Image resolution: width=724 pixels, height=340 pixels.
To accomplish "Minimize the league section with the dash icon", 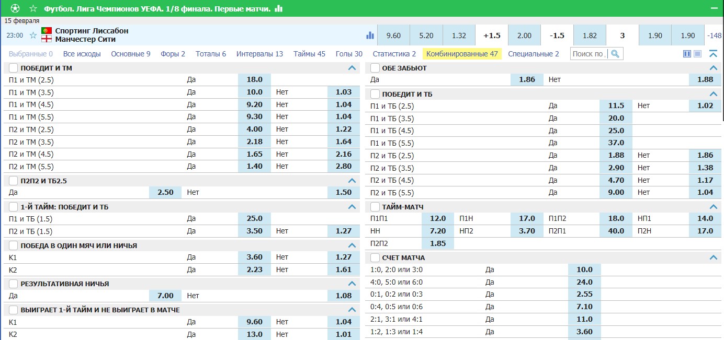I will [x=715, y=8].
